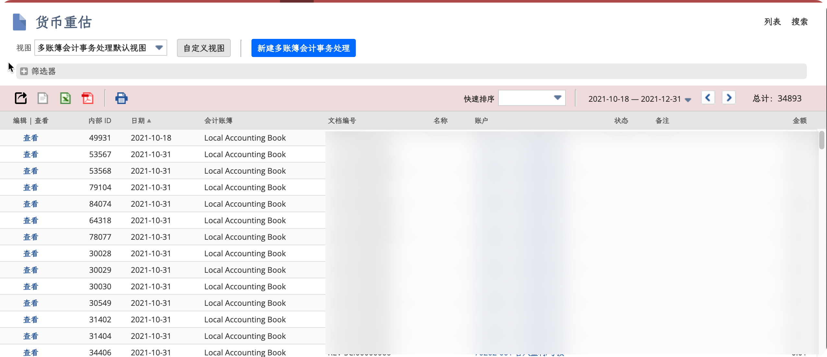Click the vertical scrollbar thumb of the list
This screenshot has height=357, width=827.
point(821,140)
